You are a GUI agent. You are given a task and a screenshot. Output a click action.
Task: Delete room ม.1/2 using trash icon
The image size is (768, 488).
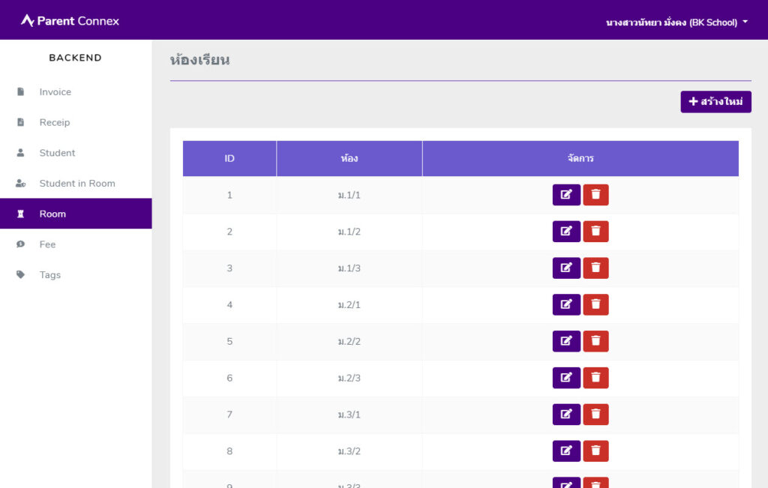coord(595,232)
